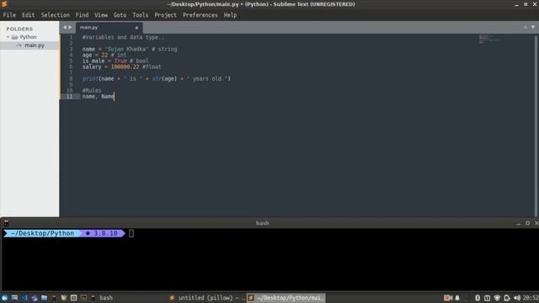Open the tab list dropdown arrow
The height and width of the screenshot is (303, 539).
click(533, 27)
